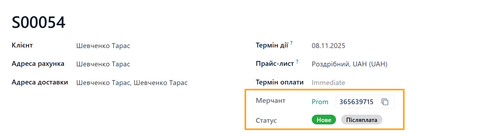
Task: Open the Адреса рахунка value field
Action: tap(103, 64)
